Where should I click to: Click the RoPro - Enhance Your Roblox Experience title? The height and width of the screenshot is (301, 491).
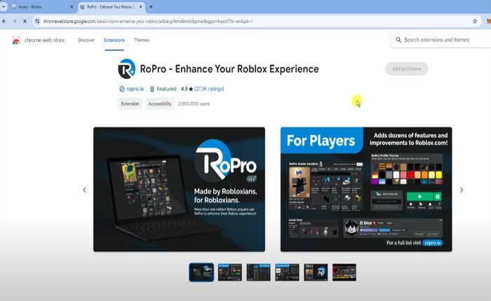[229, 69]
